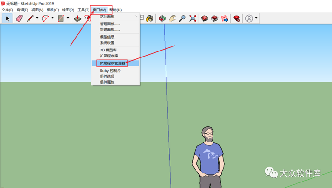Screen dimensions: 332x188
Task: Open the Ruby 控制台 entry
Action: [116, 71]
